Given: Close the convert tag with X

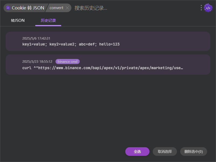Looking at the screenshot, I should tap(67, 8).
